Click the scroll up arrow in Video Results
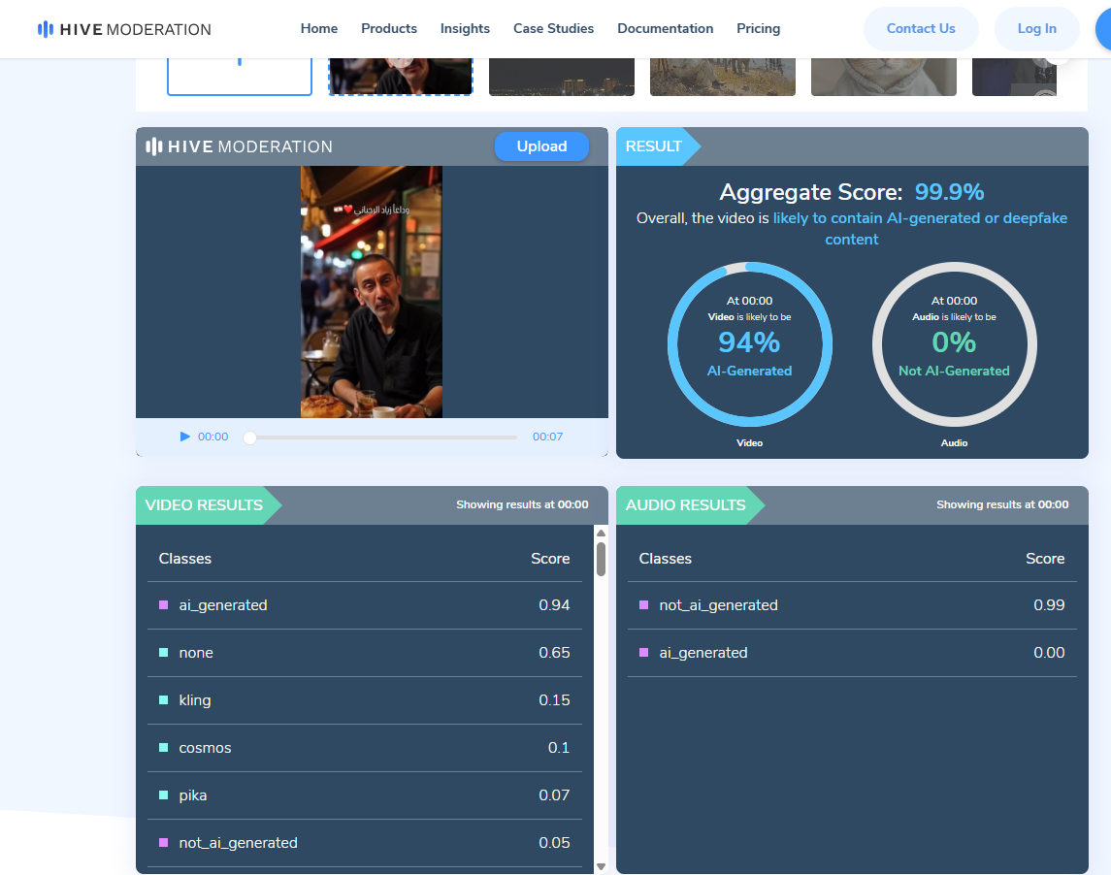The width and height of the screenshot is (1111, 875). click(x=601, y=534)
